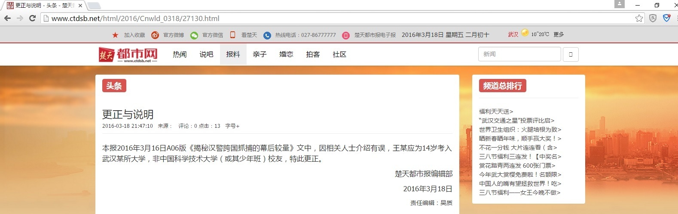Click the 看楚天 mobile phone icon
The width and height of the screenshot is (678, 214).
[232, 35]
